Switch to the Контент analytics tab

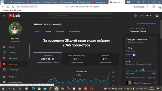pos(48,32)
